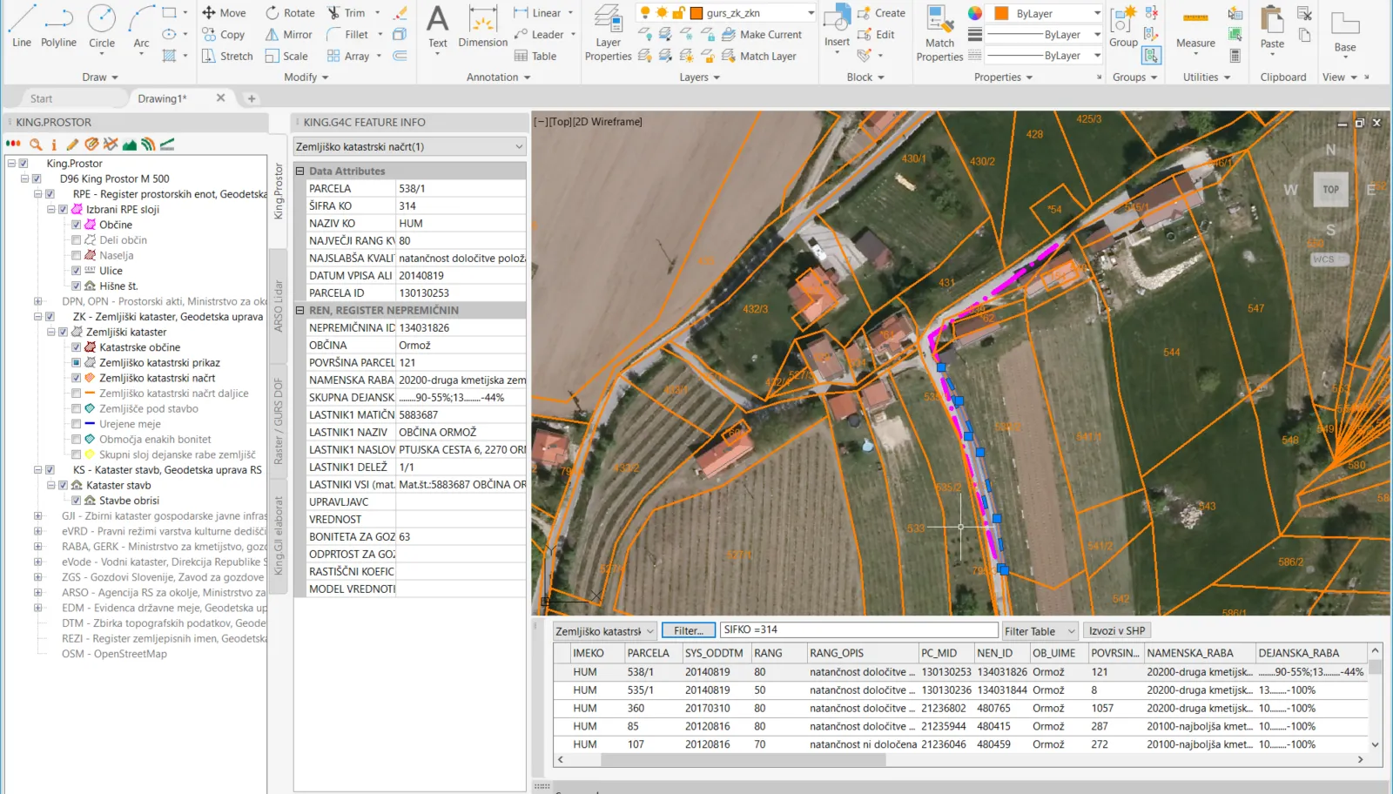Click the Filter... button

(x=688, y=630)
